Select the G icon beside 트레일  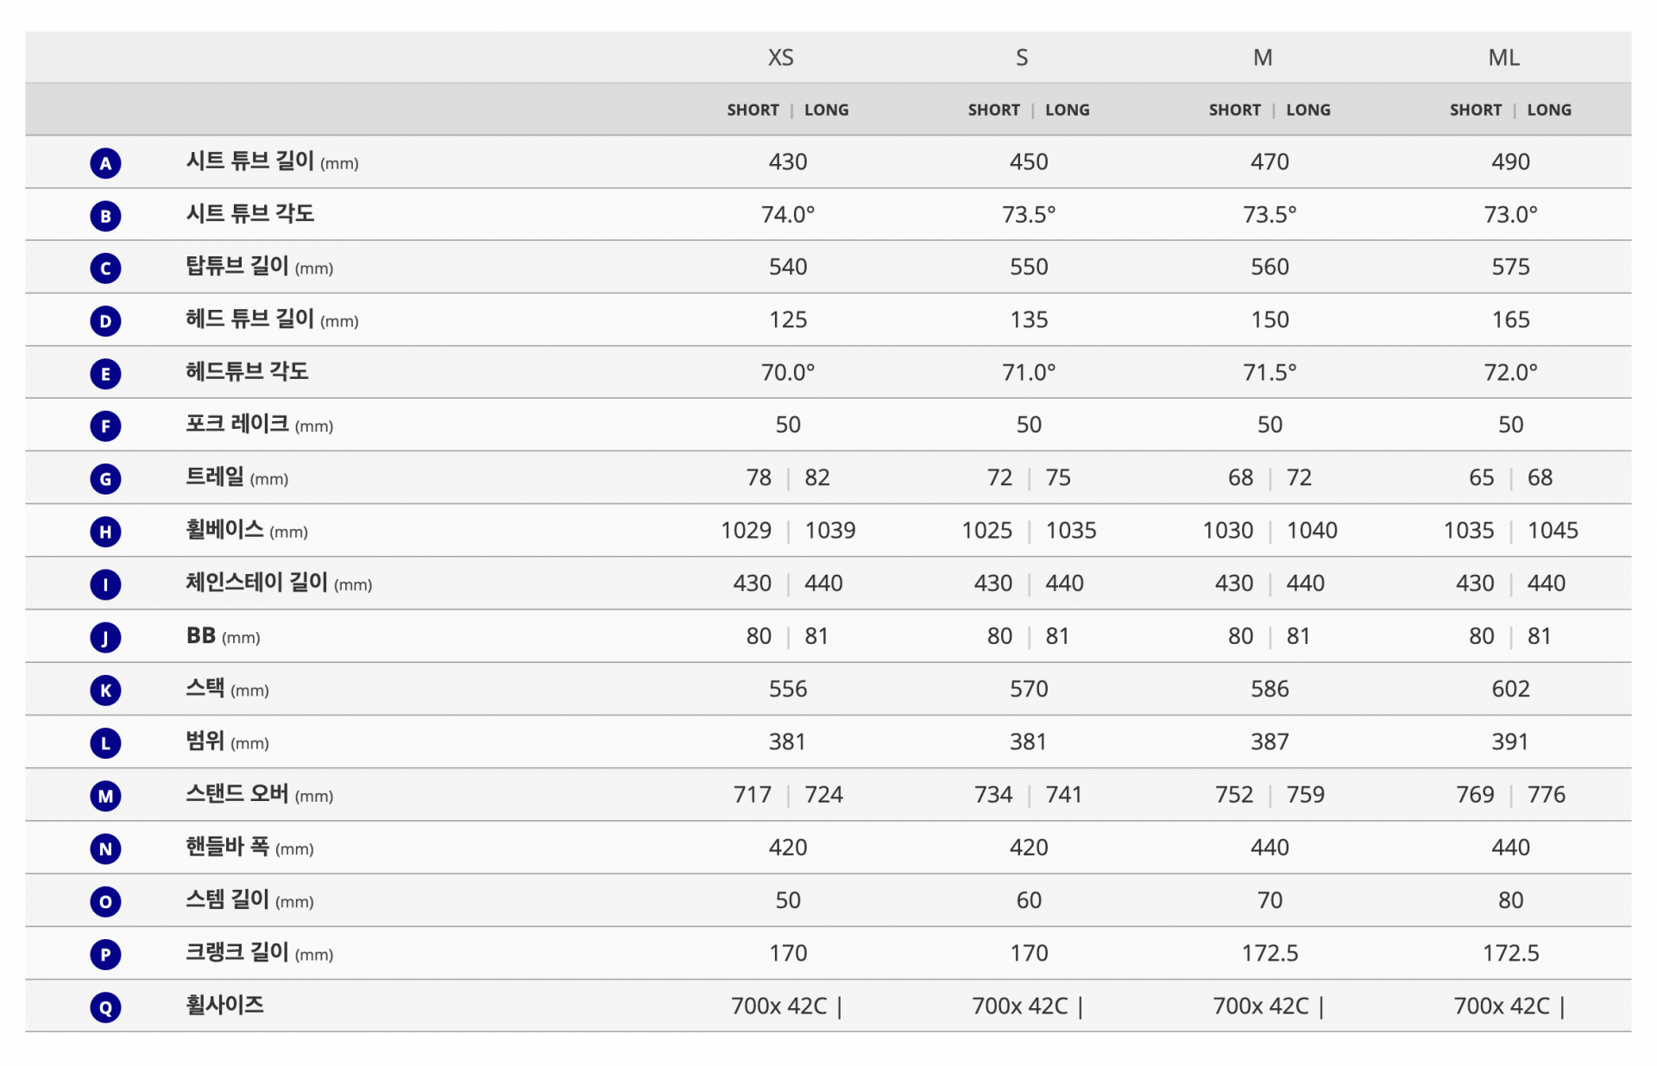(x=105, y=479)
